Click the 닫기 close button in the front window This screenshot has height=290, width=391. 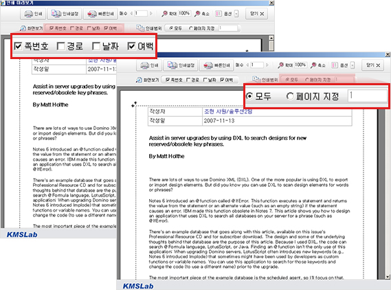coord(373,65)
